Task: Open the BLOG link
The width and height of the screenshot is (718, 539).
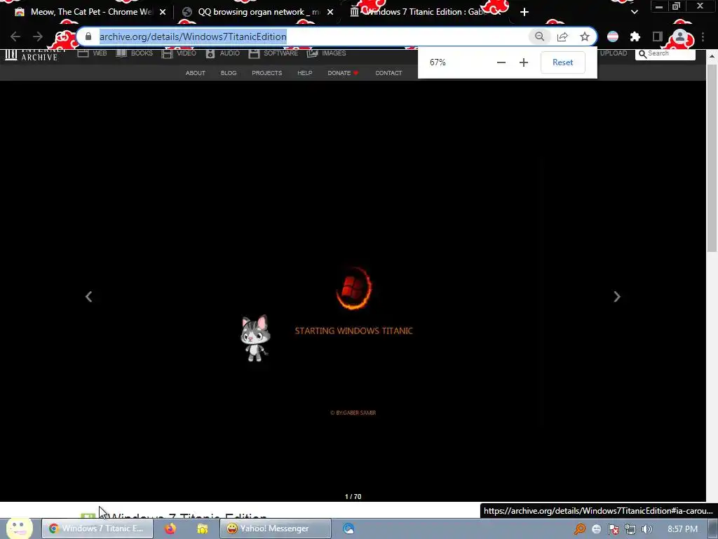Action: coord(229,73)
